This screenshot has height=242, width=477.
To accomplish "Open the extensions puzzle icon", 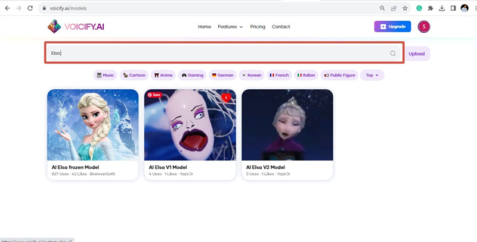I will click(430, 8).
